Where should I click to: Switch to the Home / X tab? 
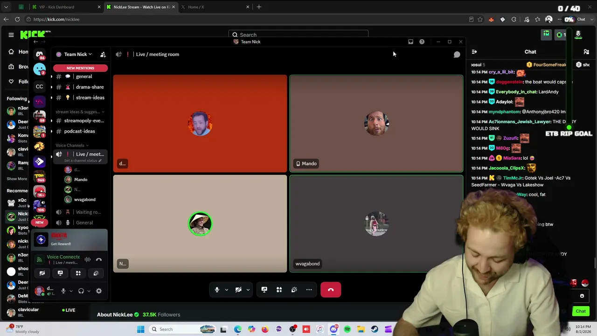tap(215, 7)
